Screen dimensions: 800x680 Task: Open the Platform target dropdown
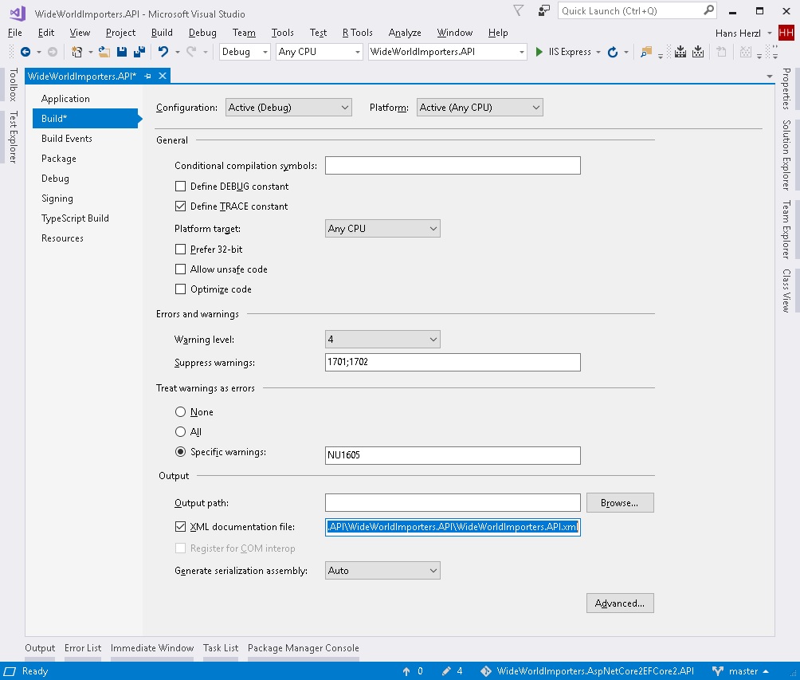pyautogui.click(x=382, y=229)
